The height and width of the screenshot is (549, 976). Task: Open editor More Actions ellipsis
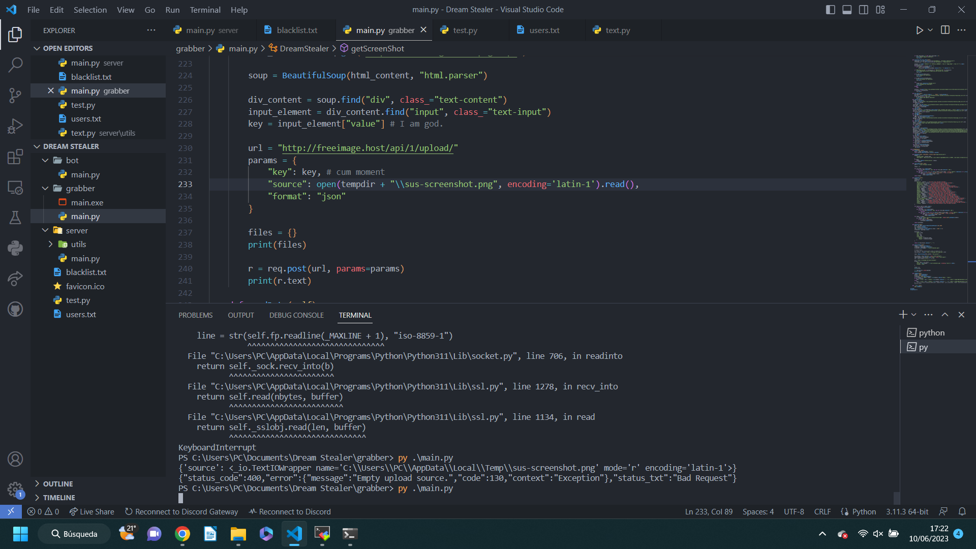pos(961,30)
